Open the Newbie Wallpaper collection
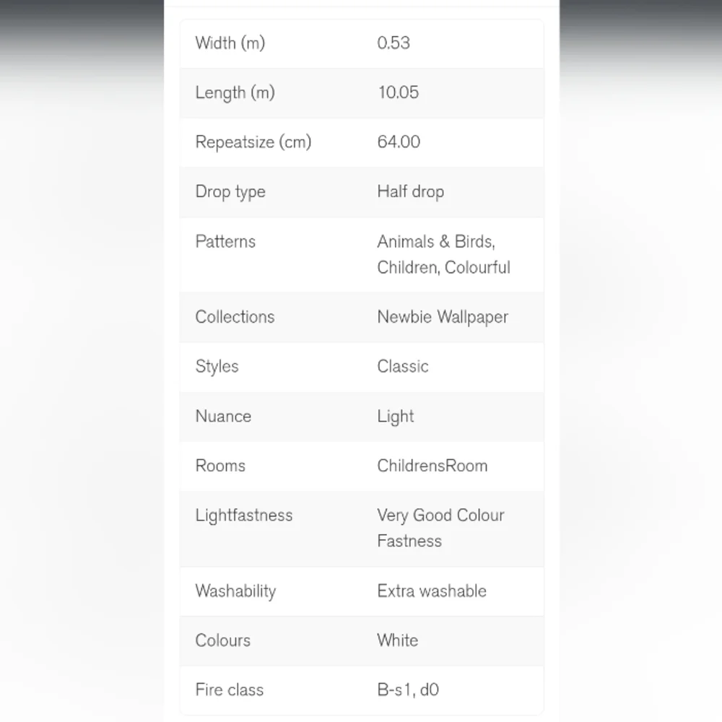This screenshot has height=722, width=722. 443,317
